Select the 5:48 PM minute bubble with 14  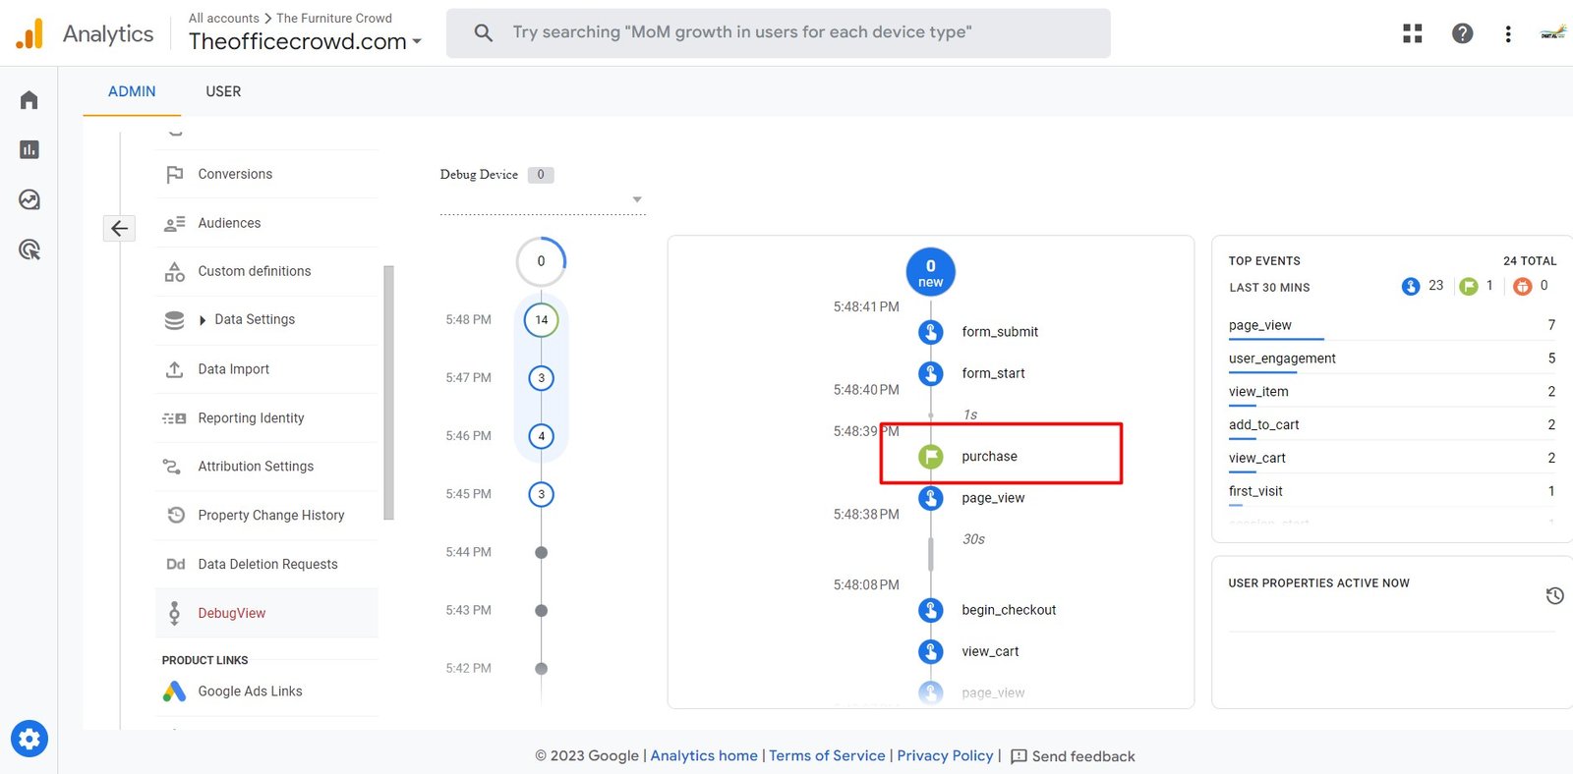tap(541, 320)
